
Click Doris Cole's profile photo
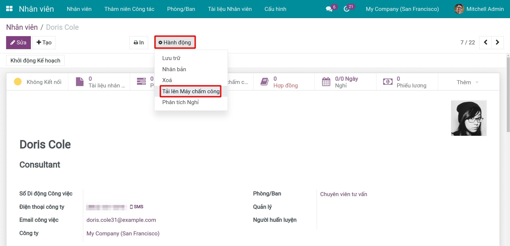469,118
